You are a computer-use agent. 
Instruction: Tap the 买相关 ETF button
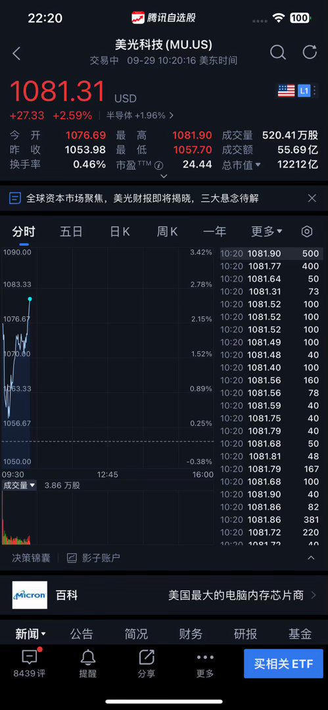[283, 663]
